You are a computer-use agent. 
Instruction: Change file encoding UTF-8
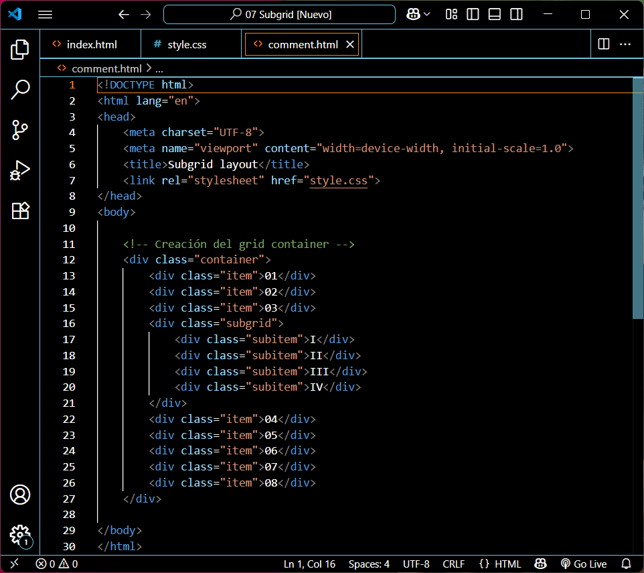coord(416,564)
